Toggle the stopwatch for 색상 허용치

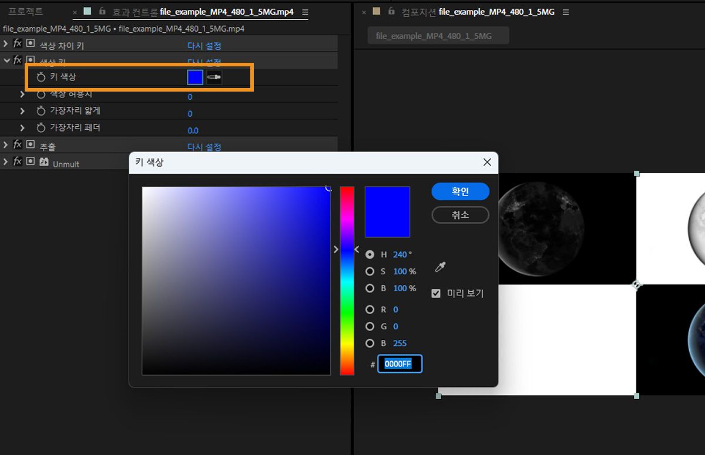(x=41, y=95)
